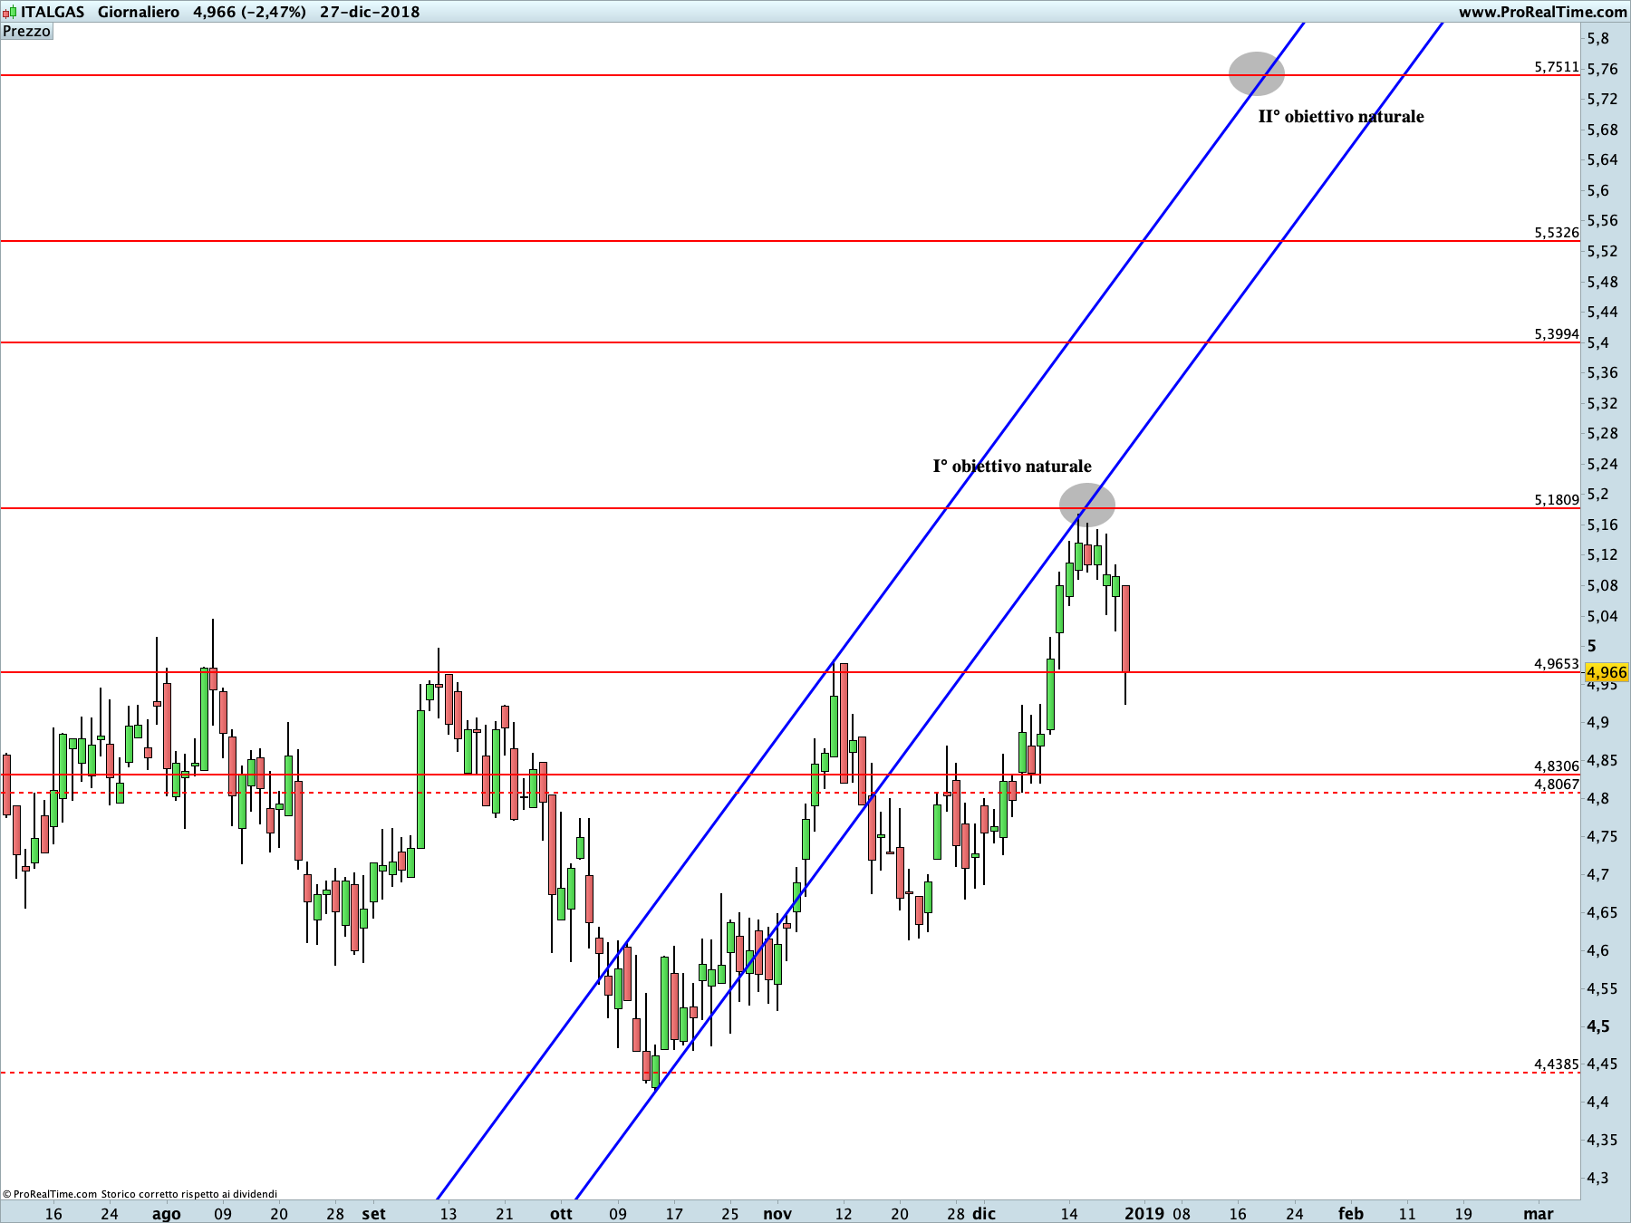Click the 4,9653 horizontal level label
1631x1223 pixels.
click(1557, 664)
